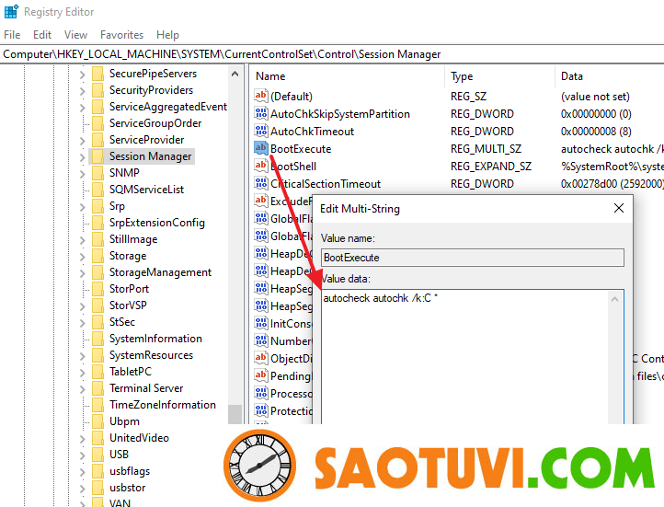Expand the ServiceProvider key

[82, 140]
